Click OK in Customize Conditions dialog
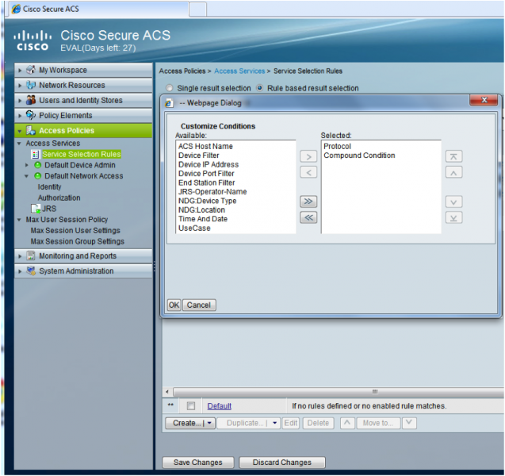The image size is (505, 476). (x=174, y=305)
